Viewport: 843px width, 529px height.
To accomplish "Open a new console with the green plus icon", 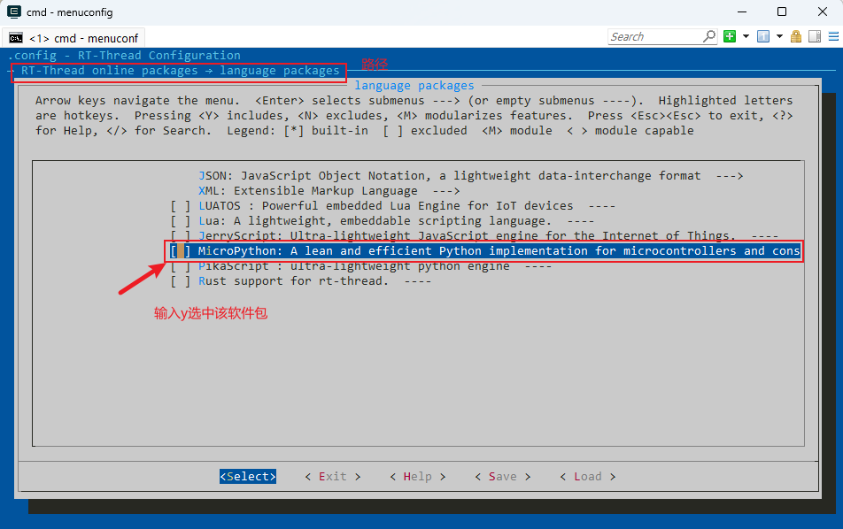I will point(731,36).
